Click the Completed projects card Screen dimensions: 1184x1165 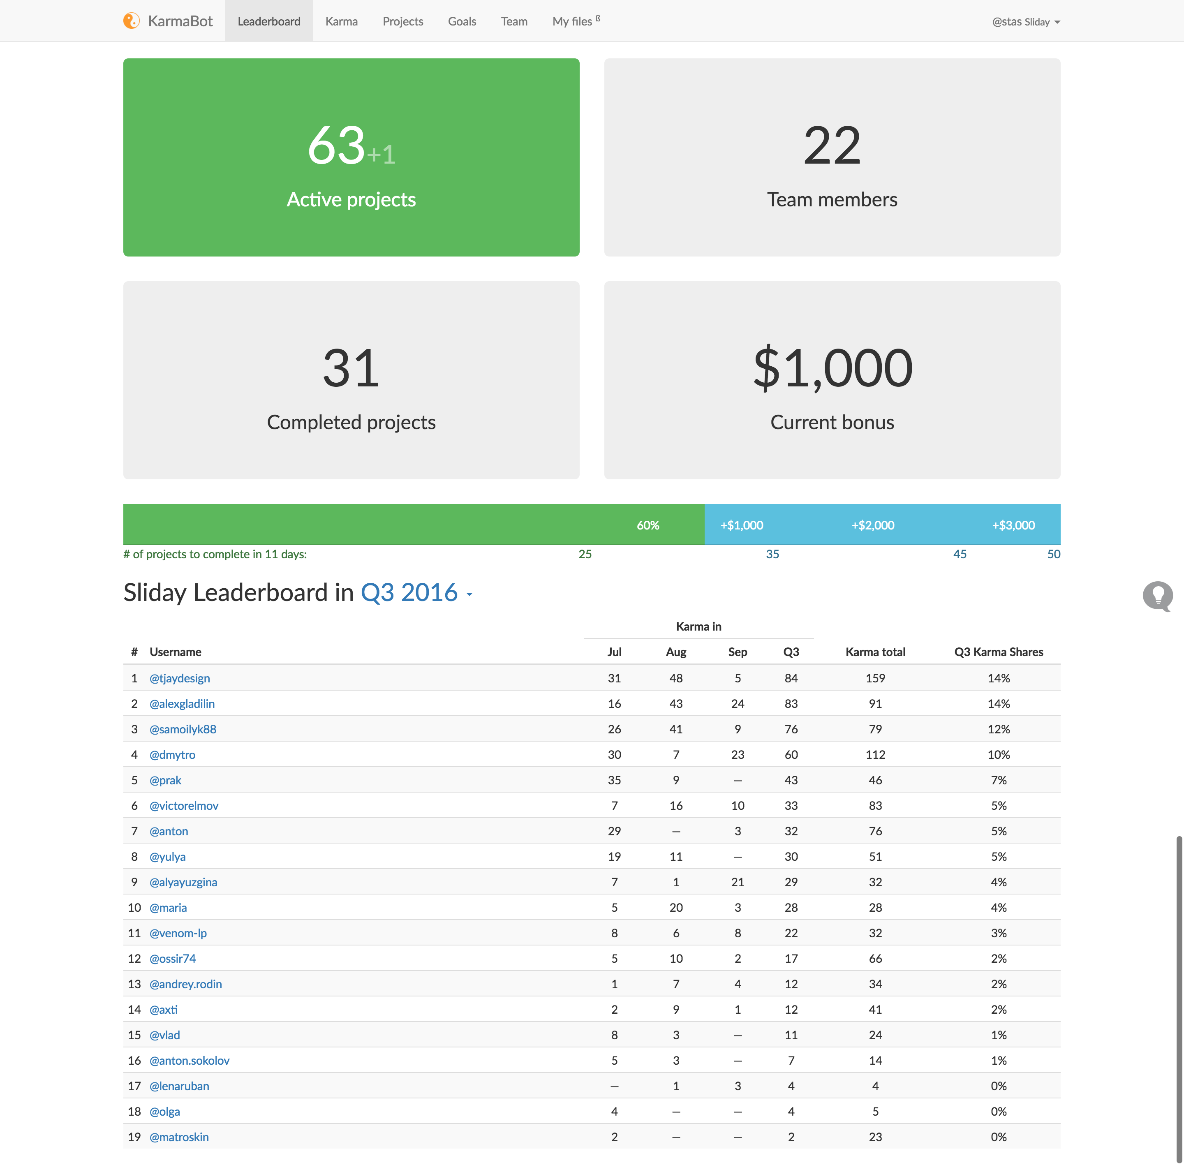click(x=351, y=380)
